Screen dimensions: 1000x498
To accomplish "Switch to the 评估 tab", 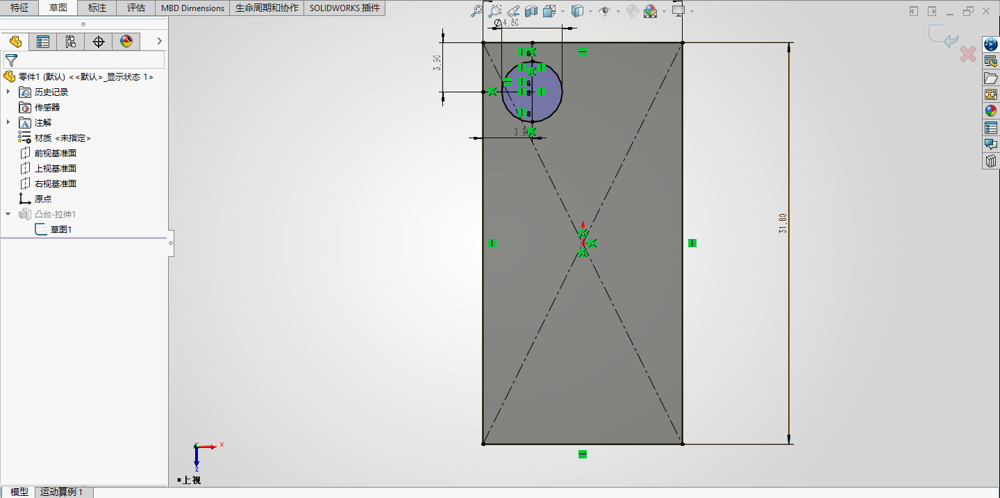I will [136, 8].
